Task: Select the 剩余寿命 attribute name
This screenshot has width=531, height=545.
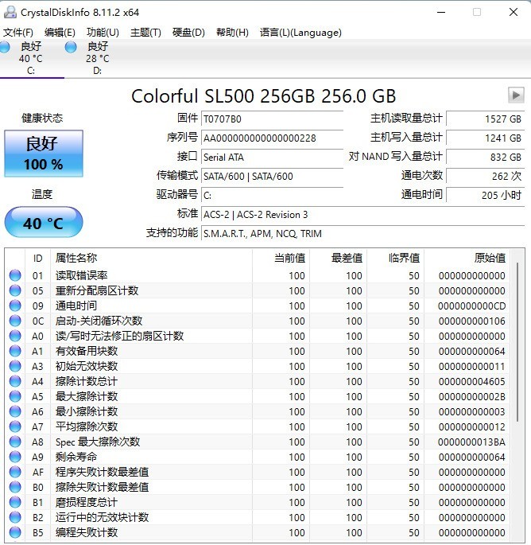Action: tap(76, 457)
